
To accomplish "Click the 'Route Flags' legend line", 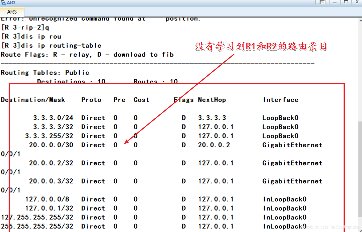I will [x=87, y=55].
